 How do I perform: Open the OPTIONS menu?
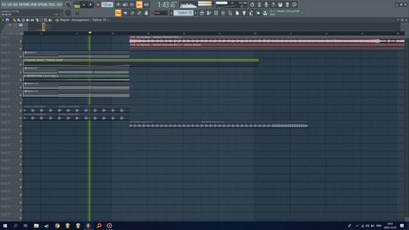point(43,4)
